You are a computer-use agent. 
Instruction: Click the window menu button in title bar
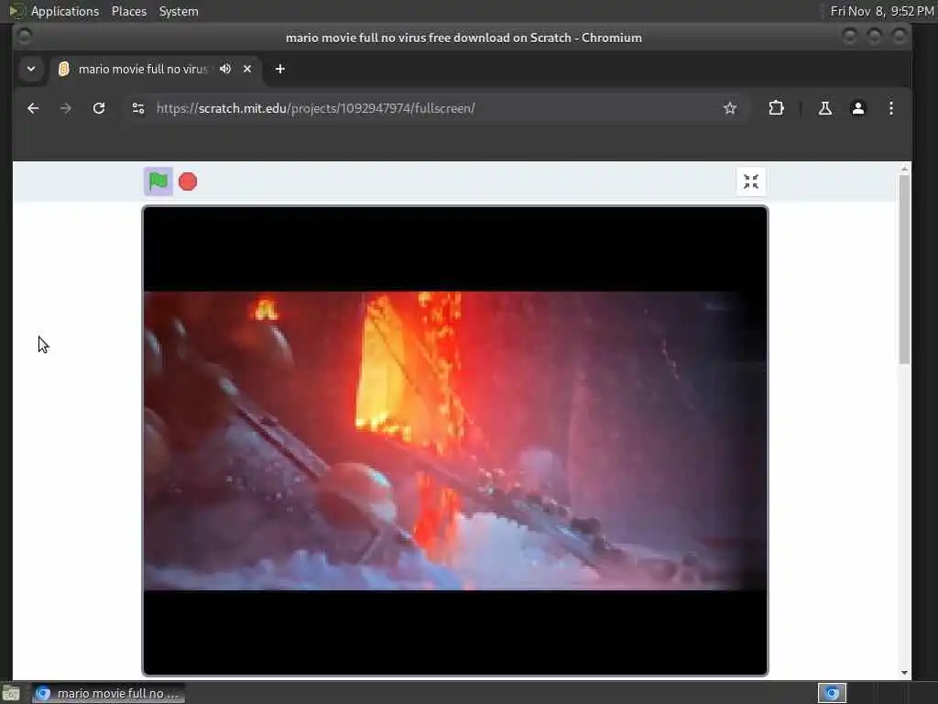24,37
